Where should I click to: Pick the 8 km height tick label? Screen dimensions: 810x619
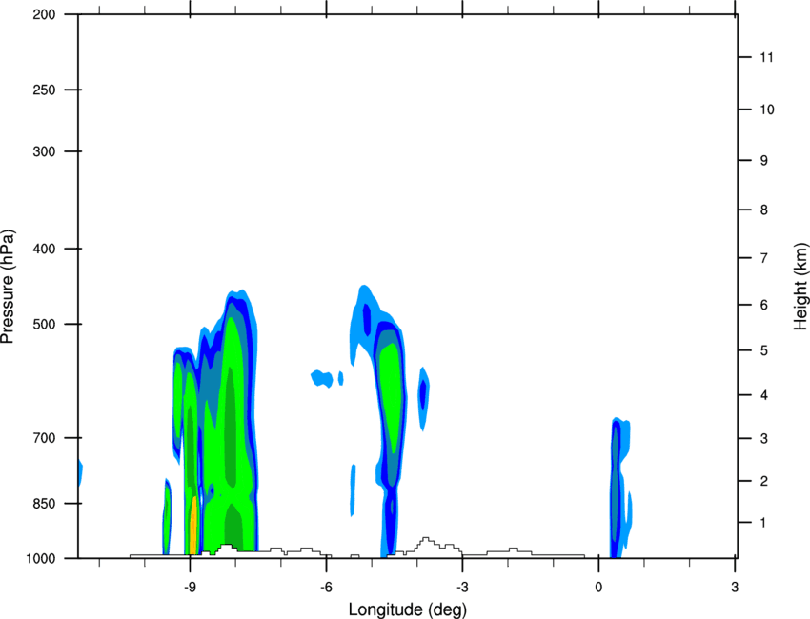click(x=764, y=210)
